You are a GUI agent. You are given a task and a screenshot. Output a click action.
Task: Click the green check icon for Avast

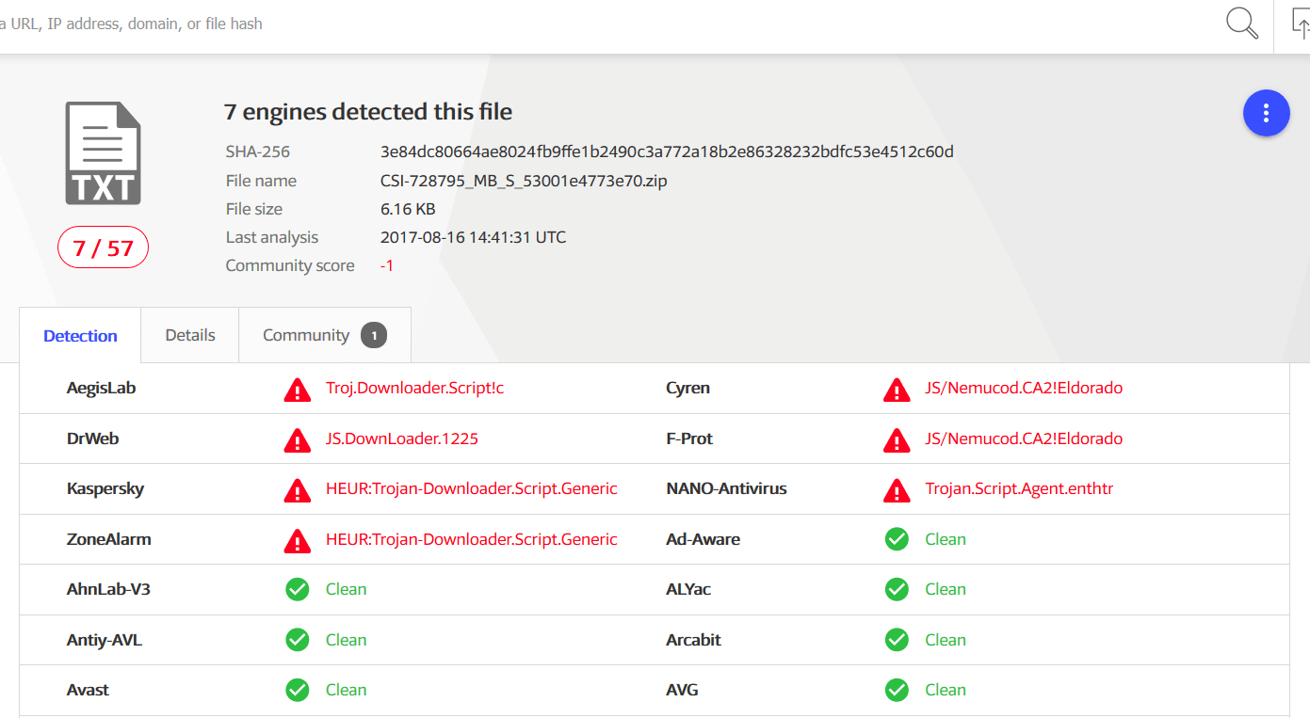(x=298, y=690)
